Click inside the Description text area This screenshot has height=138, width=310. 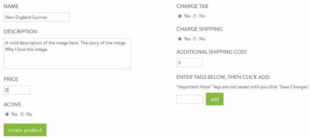pos(67,54)
